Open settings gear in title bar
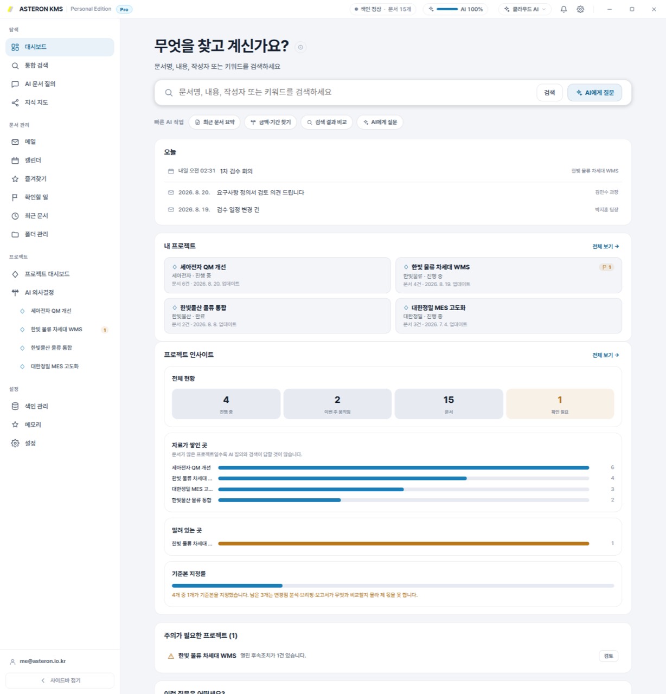666x694 pixels. coord(580,9)
